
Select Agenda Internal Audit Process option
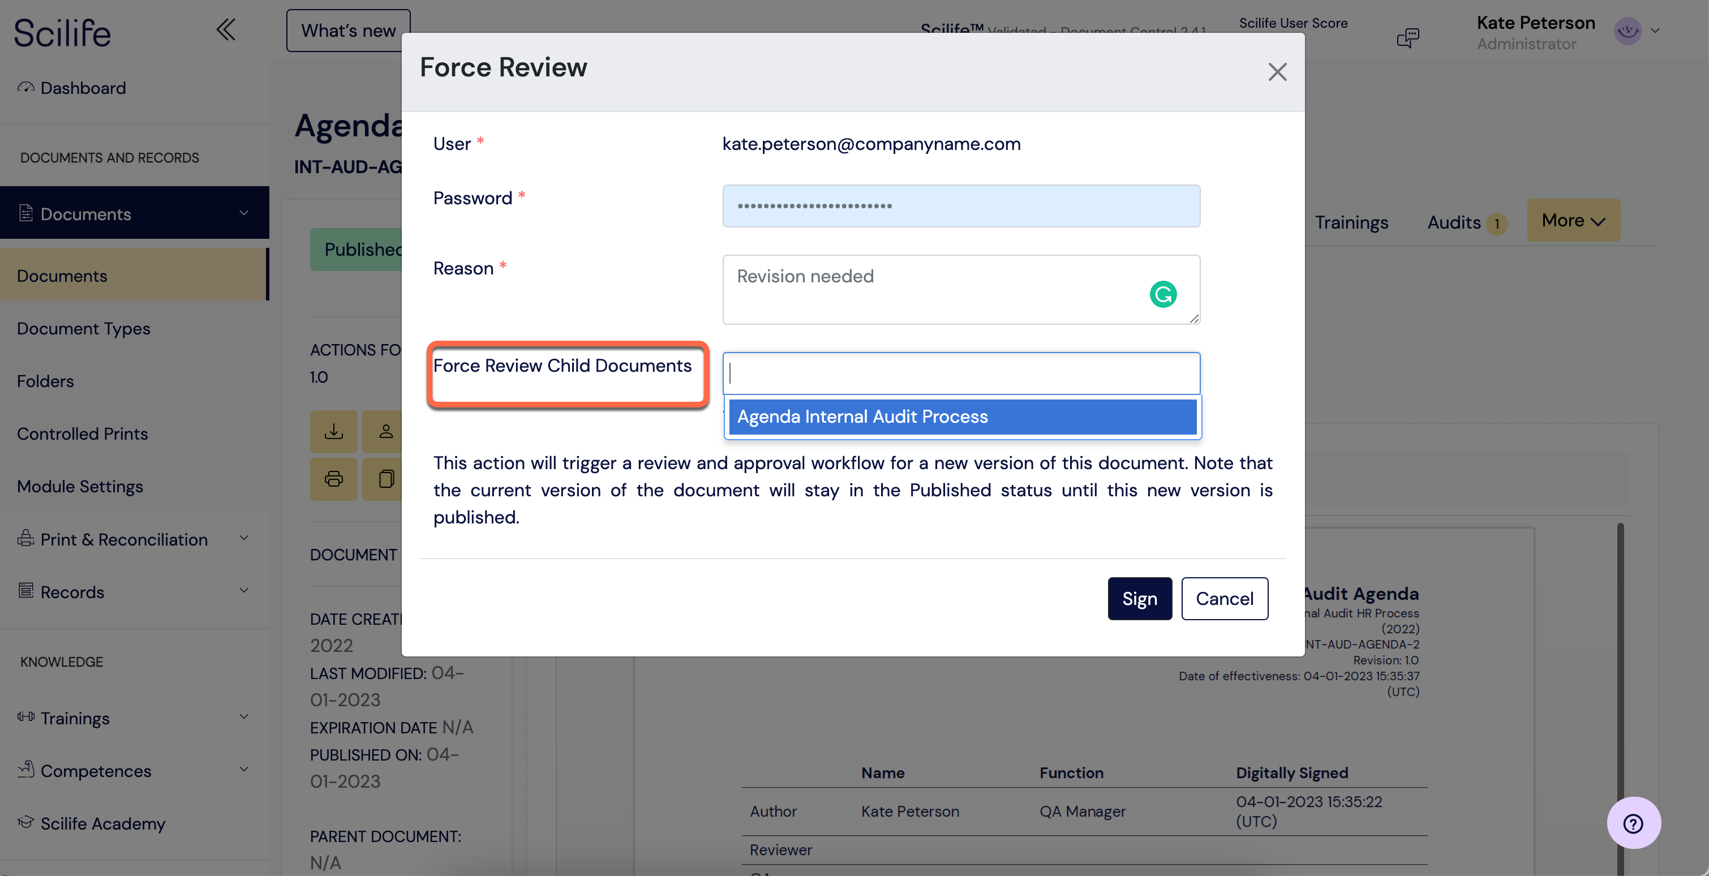pos(962,416)
